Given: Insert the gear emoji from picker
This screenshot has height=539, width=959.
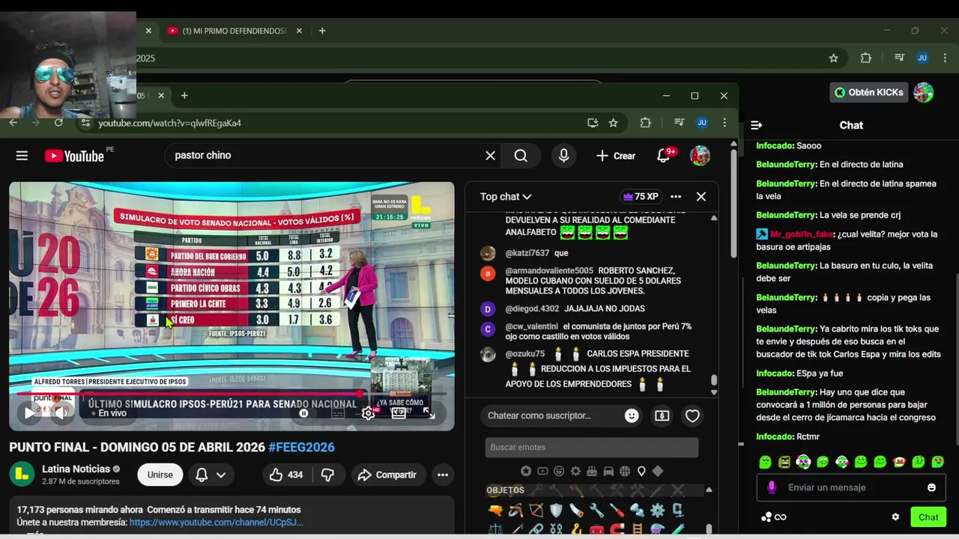Looking at the screenshot, I should (x=657, y=511).
